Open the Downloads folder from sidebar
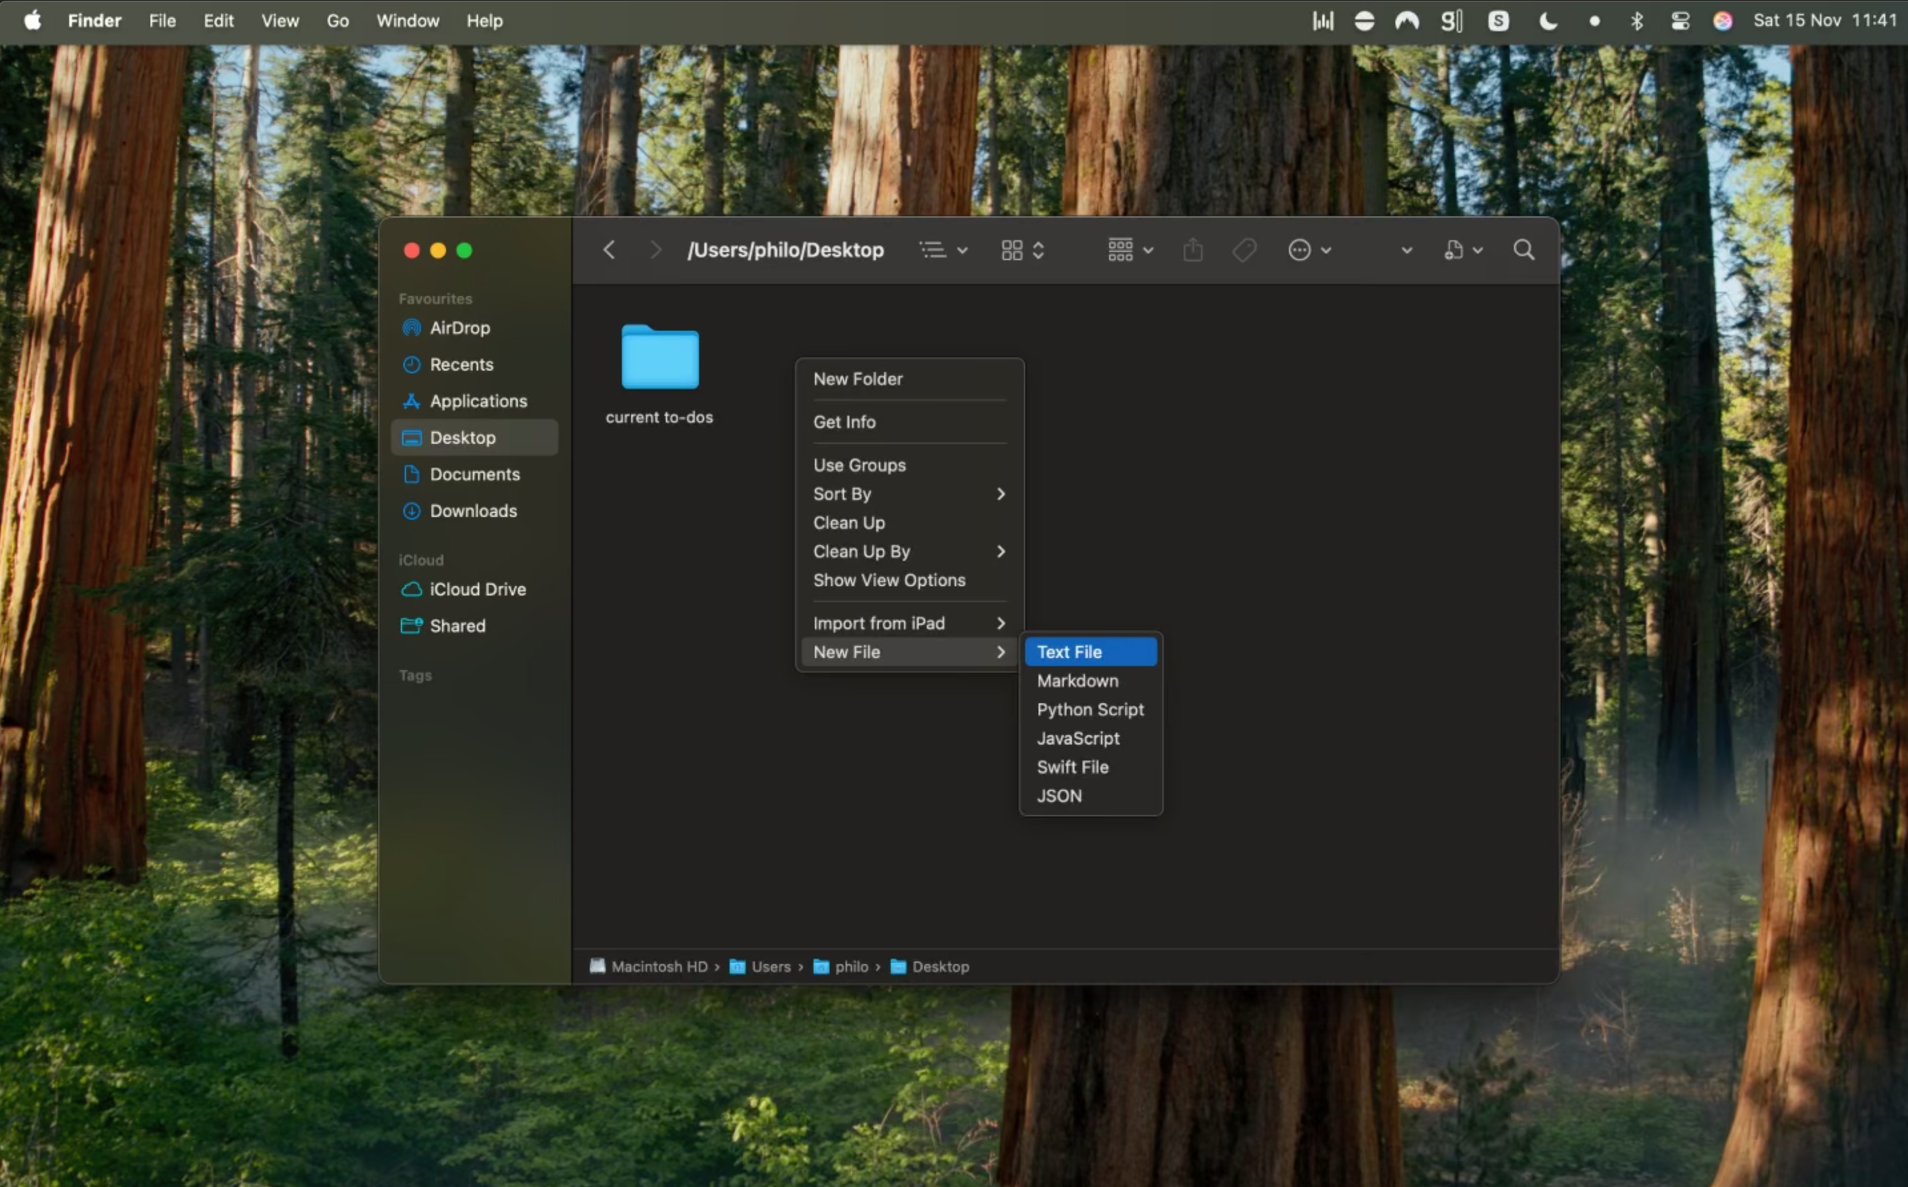This screenshot has height=1187, width=1908. coord(473,510)
